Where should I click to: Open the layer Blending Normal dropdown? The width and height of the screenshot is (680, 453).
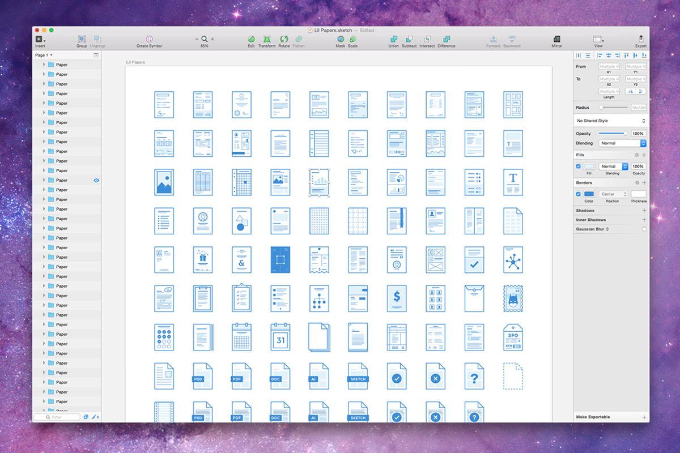coord(623,143)
